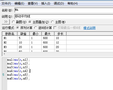
Task: Click N2 maximum value 600
Action: [x=48, y=42]
